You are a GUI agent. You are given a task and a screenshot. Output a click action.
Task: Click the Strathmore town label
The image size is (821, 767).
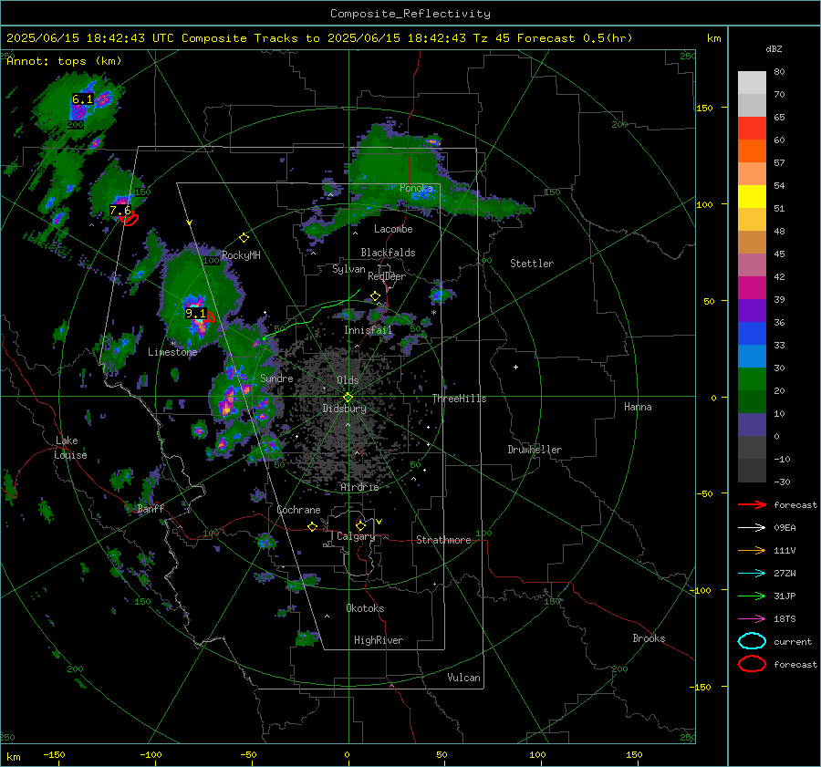443,540
